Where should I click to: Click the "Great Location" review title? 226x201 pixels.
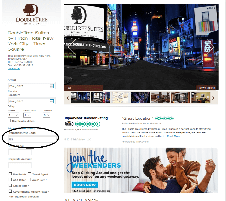(x=137, y=119)
